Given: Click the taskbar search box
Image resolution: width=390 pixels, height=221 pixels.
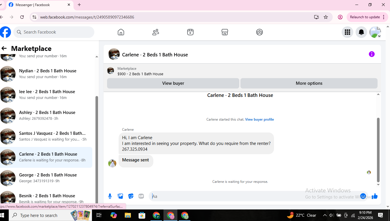Looking at the screenshot, I should [51, 216].
